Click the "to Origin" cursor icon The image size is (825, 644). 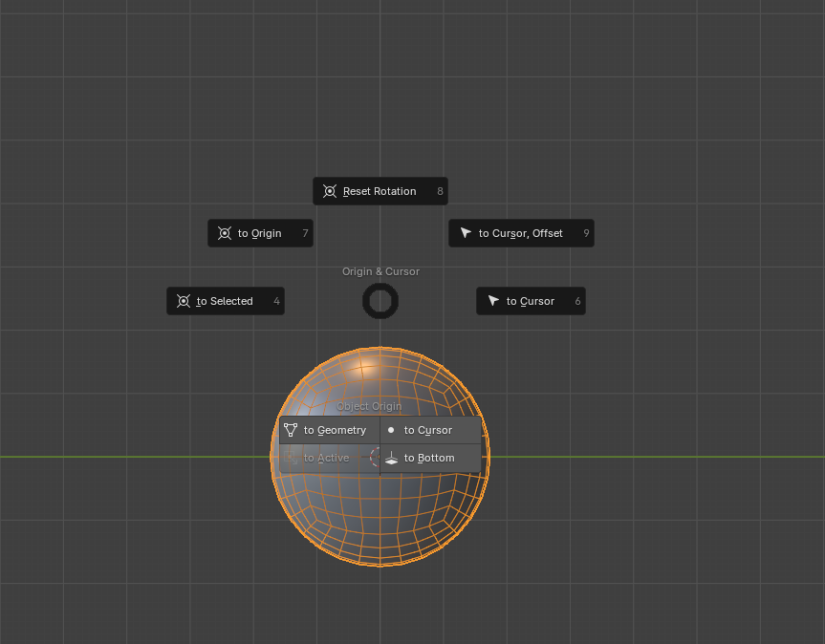pos(225,233)
